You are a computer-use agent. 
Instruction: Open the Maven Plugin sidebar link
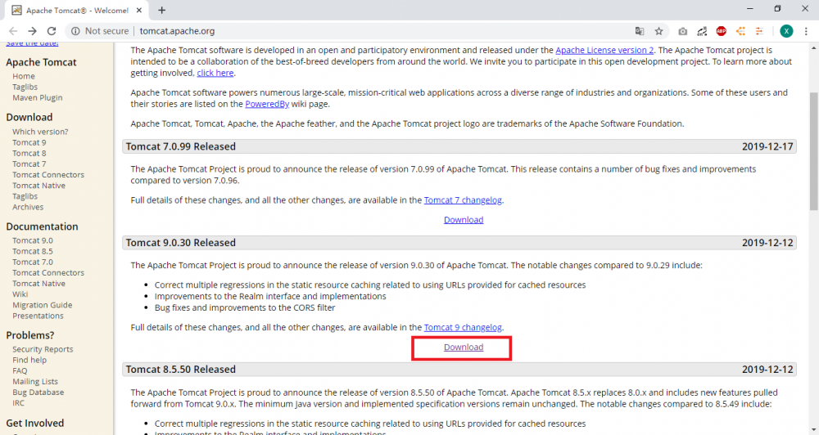click(37, 97)
